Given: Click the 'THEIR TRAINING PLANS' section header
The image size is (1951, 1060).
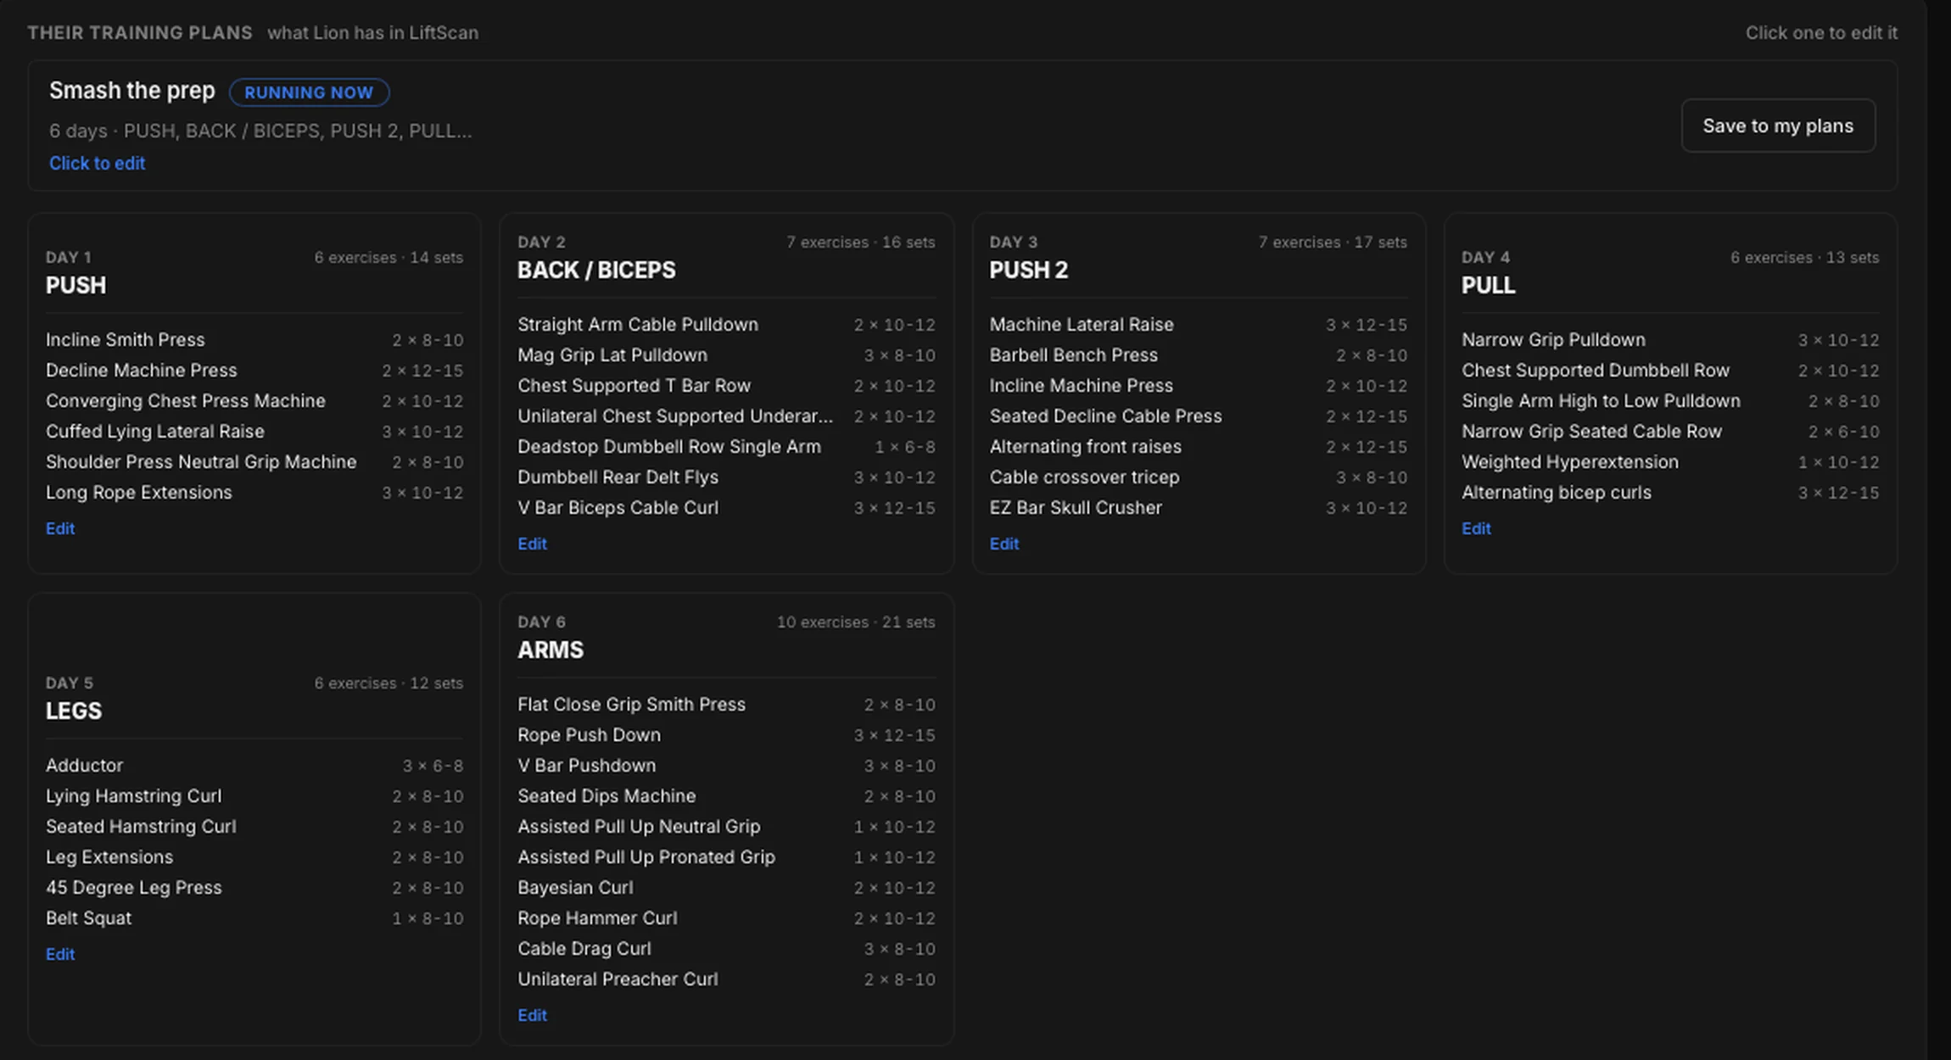Looking at the screenshot, I should click(140, 32).
